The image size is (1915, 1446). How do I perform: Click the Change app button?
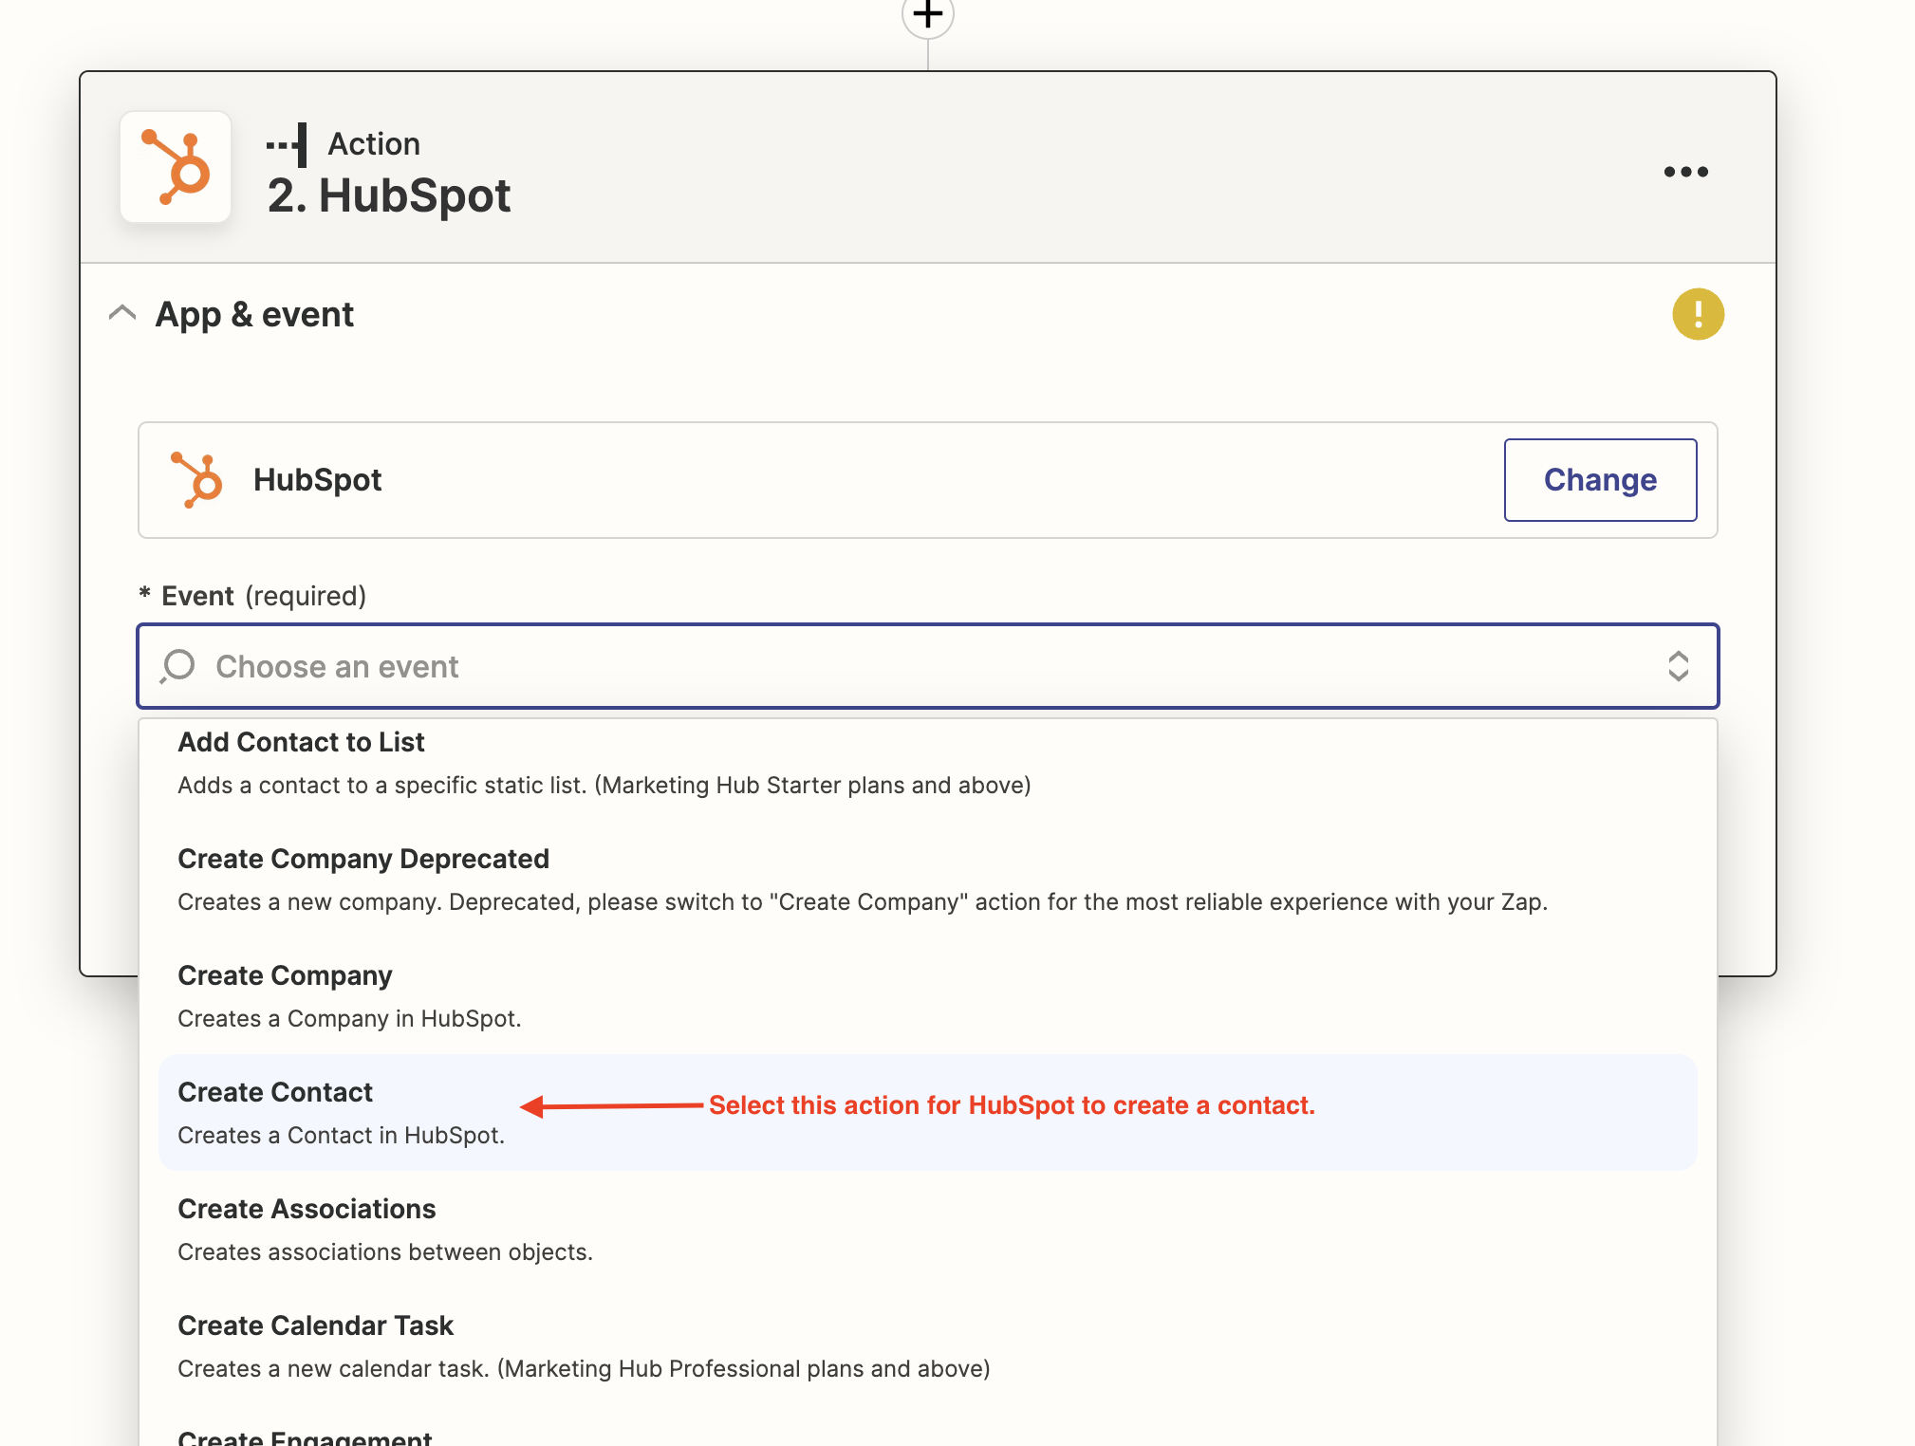point(1600,480)
